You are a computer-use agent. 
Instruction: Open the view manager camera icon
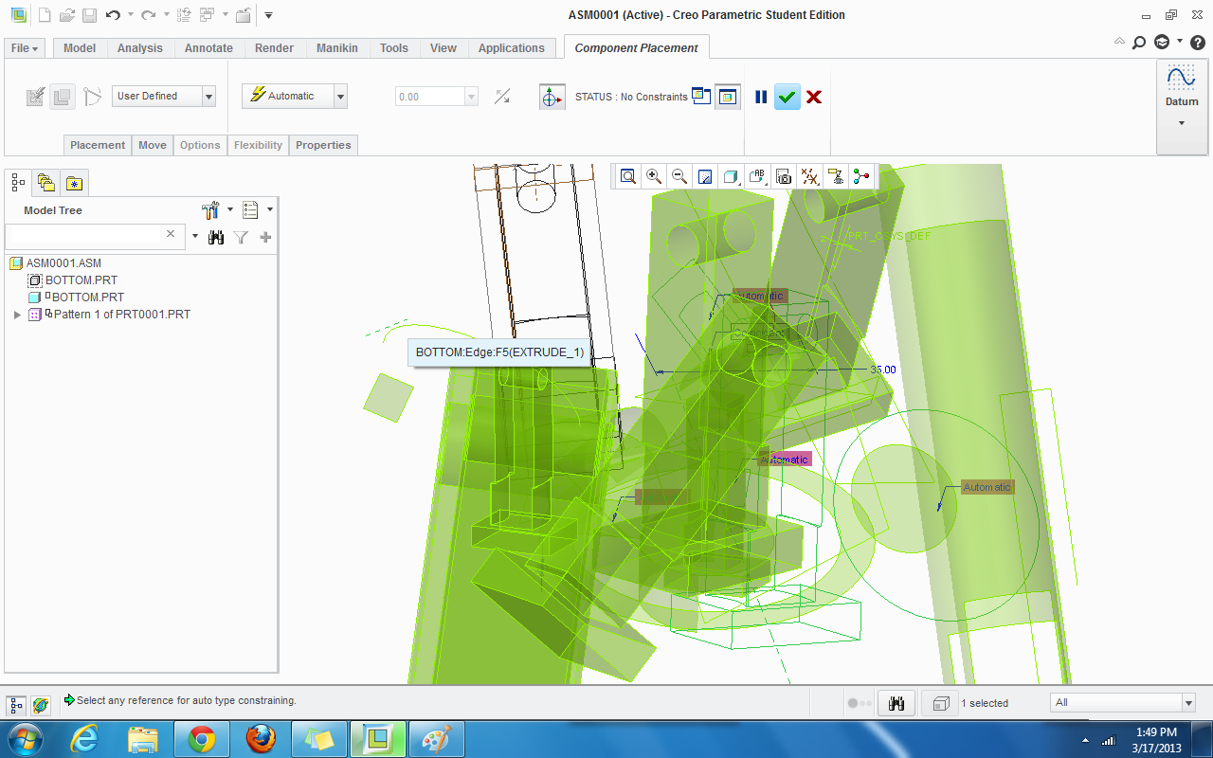[783, 176]
